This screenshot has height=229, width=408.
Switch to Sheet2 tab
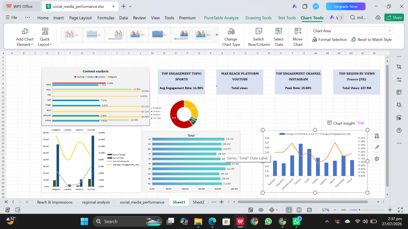(x=198, y=202)
